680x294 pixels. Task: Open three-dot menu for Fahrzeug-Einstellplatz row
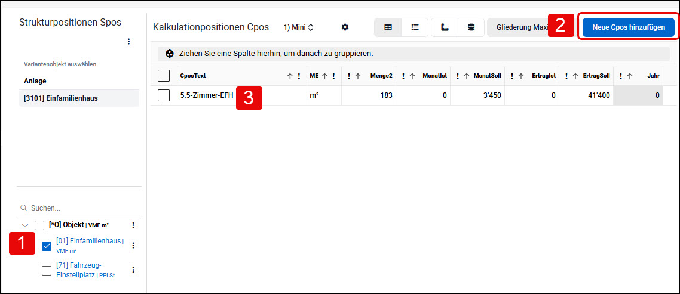pyautogui.click(x=133, y=270)
